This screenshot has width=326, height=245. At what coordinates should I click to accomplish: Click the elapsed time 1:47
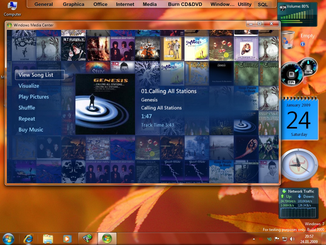(x=146, y=116)
